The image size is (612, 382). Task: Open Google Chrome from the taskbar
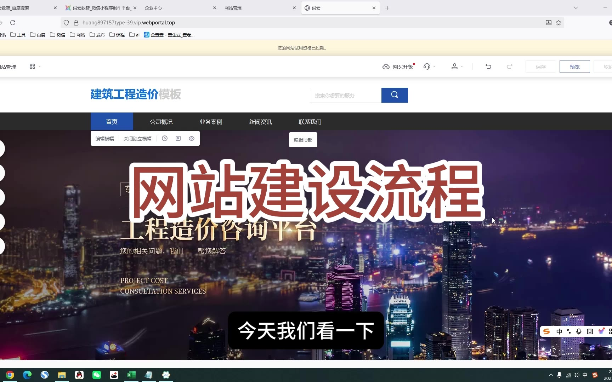pos(10,375)
